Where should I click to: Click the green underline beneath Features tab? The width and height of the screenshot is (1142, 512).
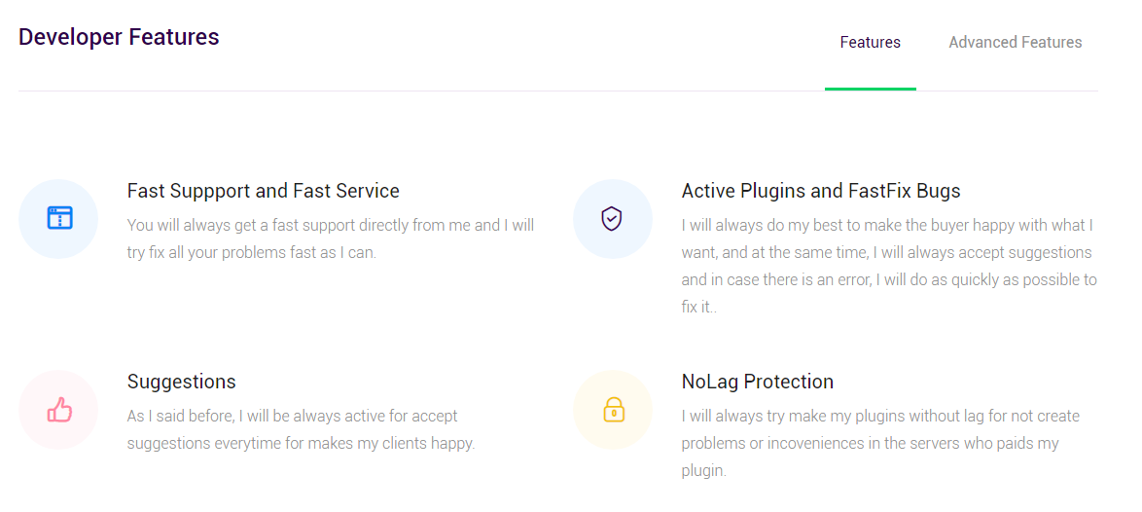pyautogui.click(x=870, y=89)
